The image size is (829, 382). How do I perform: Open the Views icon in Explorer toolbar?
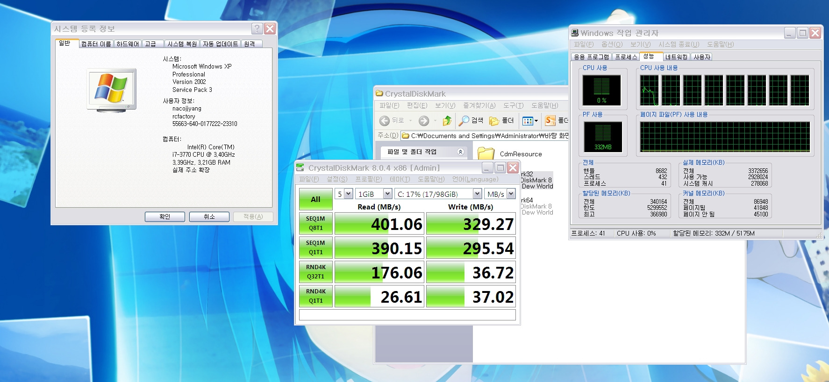(528, 121)
